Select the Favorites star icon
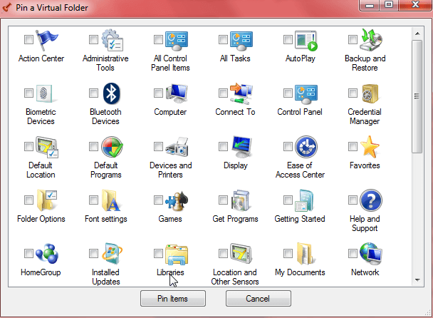The width and height of the screenshot is (433, 318). [370, 147]
